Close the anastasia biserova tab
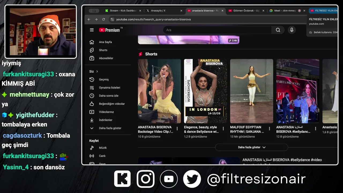 pos(222,11)
